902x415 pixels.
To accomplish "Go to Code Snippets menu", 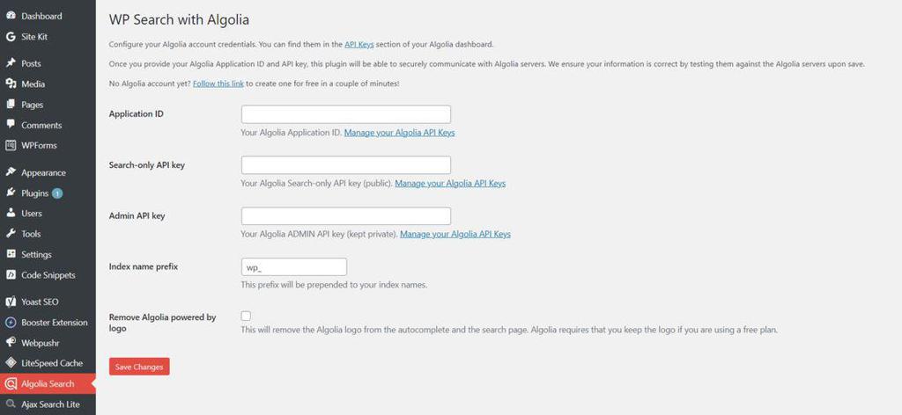I will [48, 274].
